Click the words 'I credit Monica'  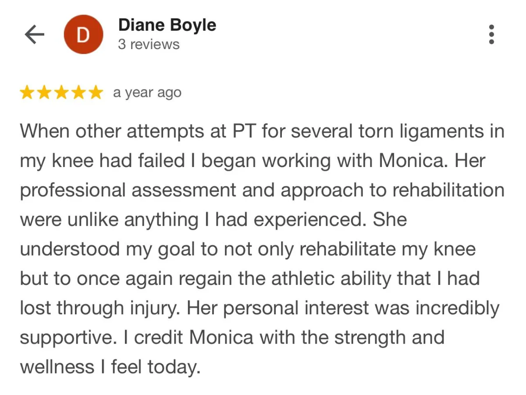[194, 338]
